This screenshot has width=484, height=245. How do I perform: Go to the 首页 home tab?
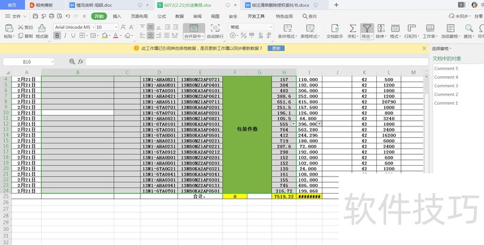click(12, 5)
